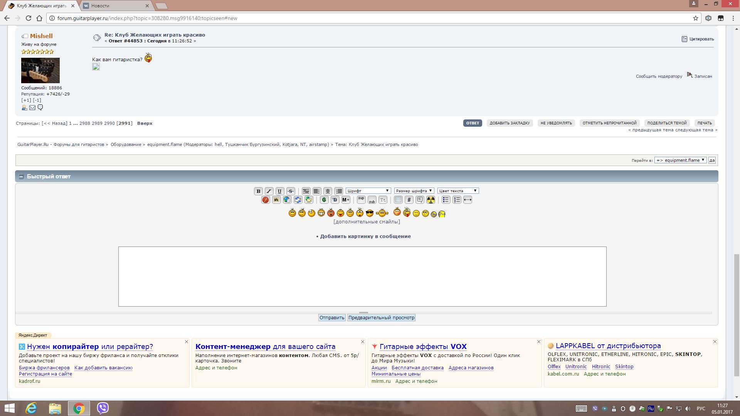Insert a numbered list
Screen dimensions: 740x416
click(457, 200)
